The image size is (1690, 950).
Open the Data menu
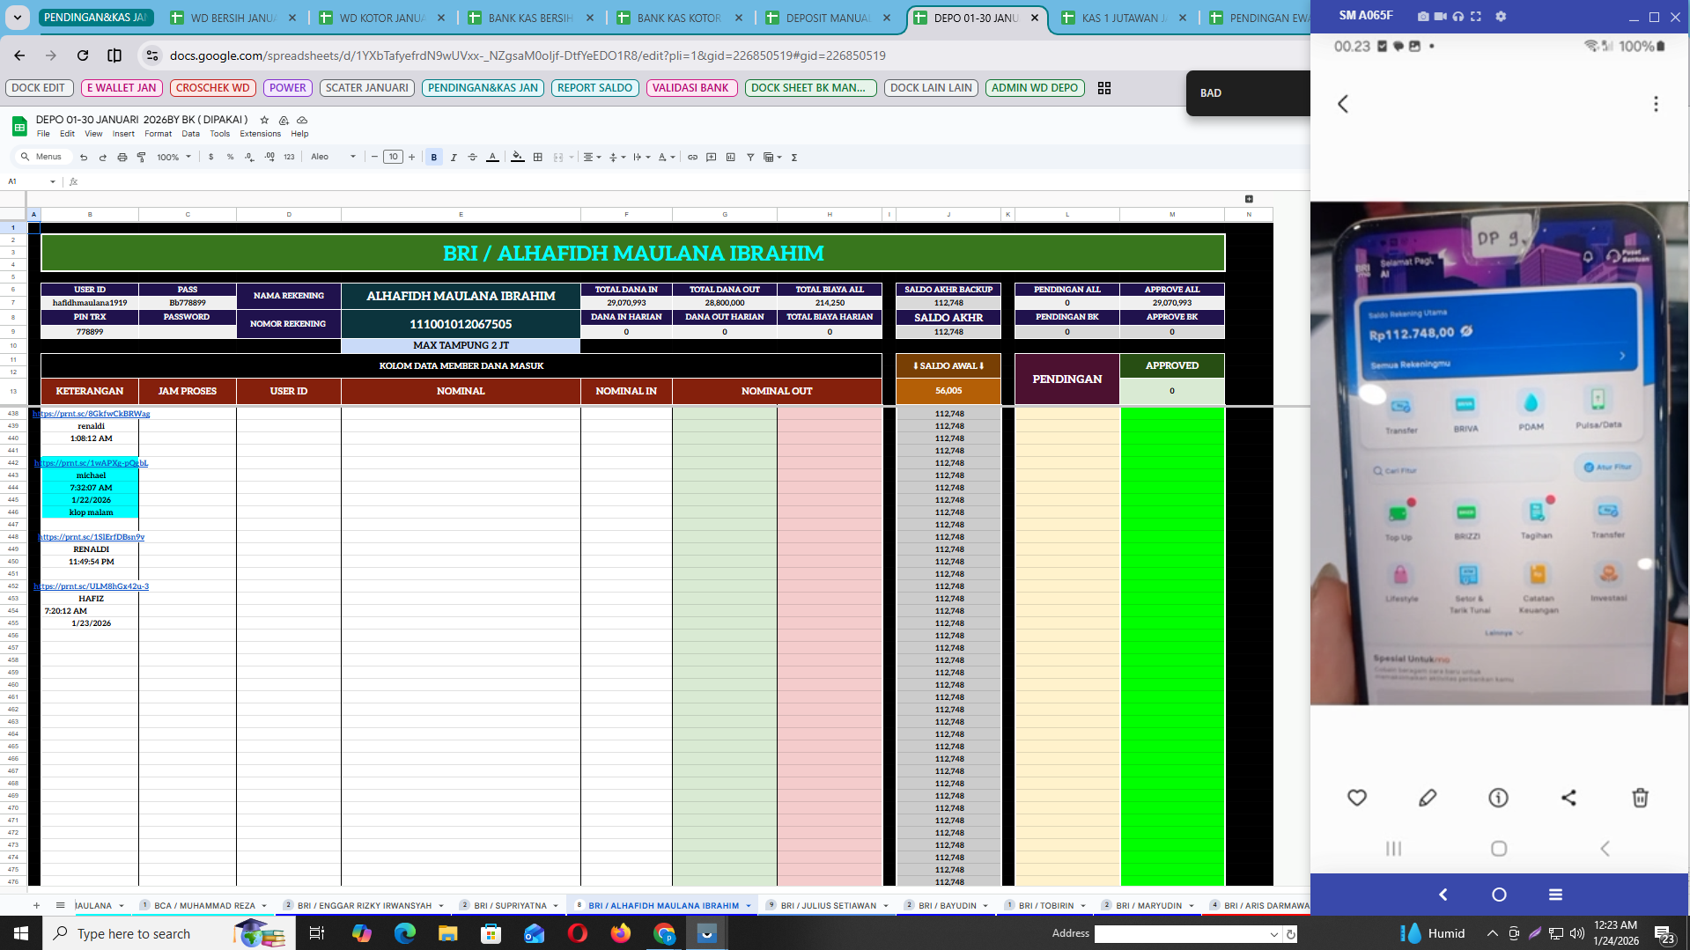[190, 134]
